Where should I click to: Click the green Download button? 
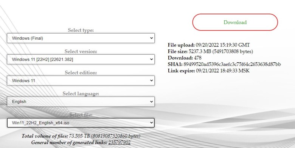pyautogui.click(x=235, y=22)
